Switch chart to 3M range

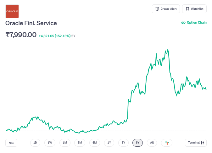[80, 143]
